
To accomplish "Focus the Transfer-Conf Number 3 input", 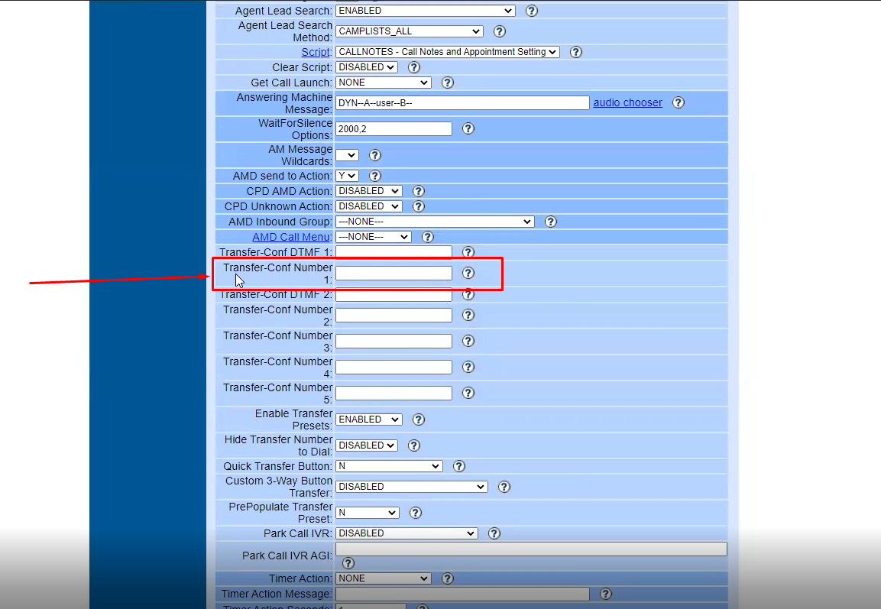I will [394, 341].
